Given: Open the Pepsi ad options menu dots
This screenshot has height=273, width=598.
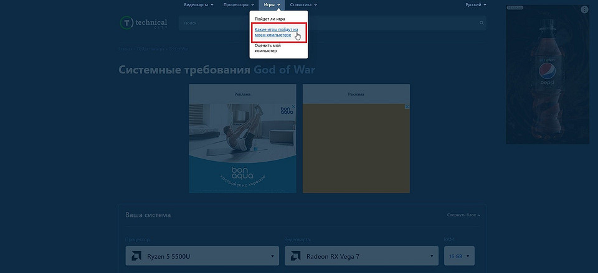Looking at the screenshot, I should (584, 10).
